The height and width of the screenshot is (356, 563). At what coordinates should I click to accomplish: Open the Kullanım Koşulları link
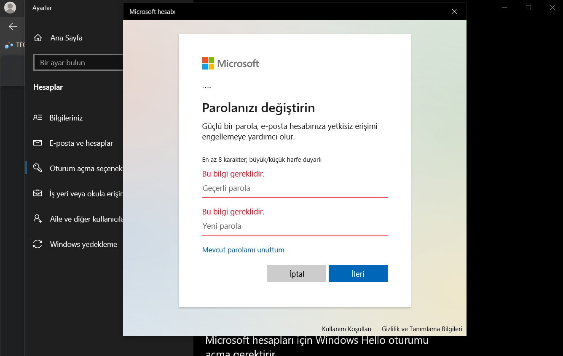(347, 329)
